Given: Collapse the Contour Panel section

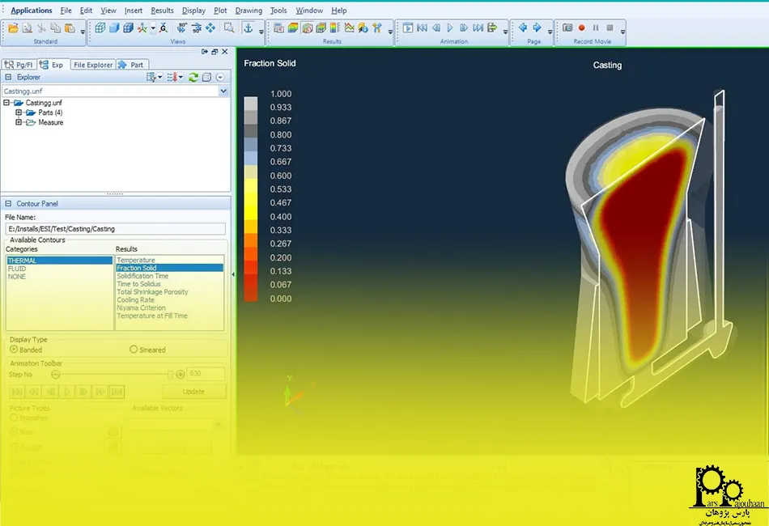Looking at the screenshot, I should click(x=8, y=203).
